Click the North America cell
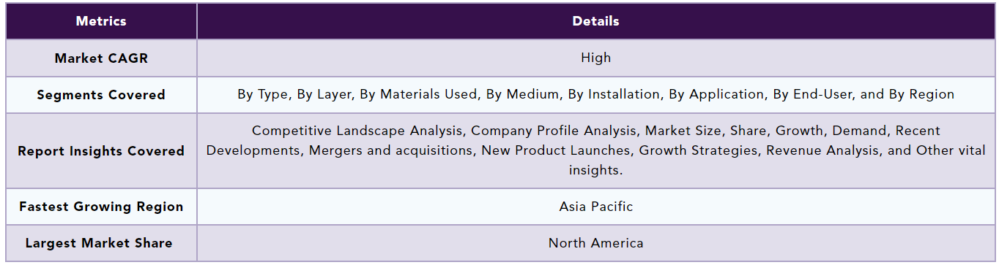The width and height of the screenshot is (999, 265). pos(595,243)
